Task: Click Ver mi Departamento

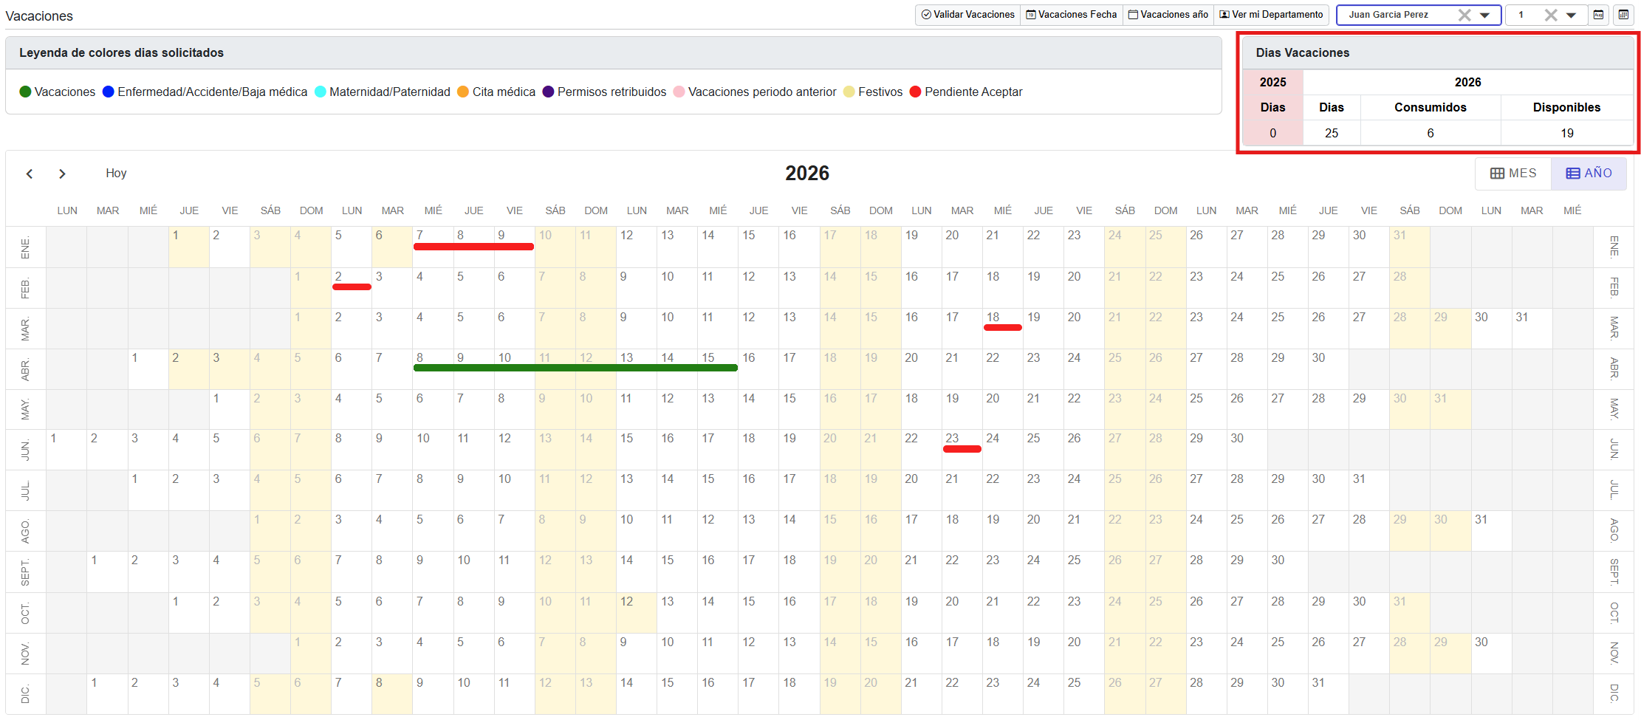Action: [x=1270, y=15]
